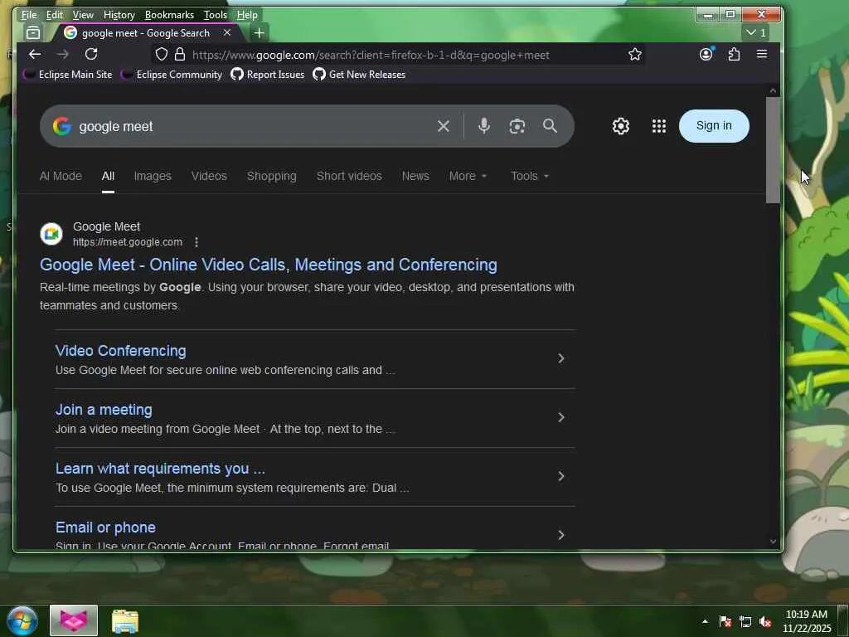
Task: Open three-dot menu beside meet.google.com
Action: click(x=196, y=242)
